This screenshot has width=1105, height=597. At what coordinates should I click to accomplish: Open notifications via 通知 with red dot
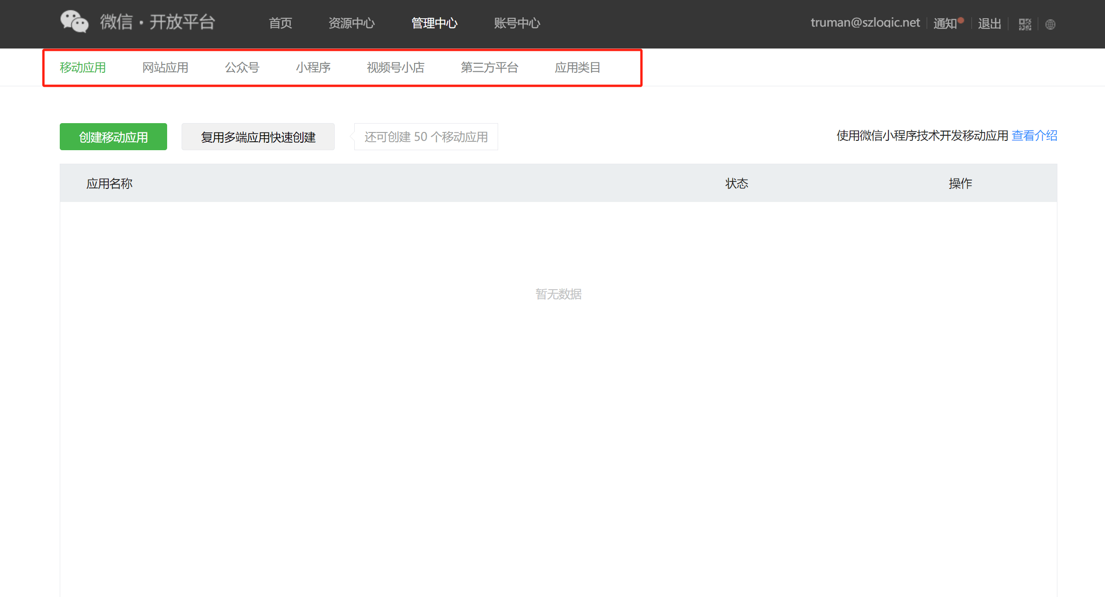pos(946,23)
